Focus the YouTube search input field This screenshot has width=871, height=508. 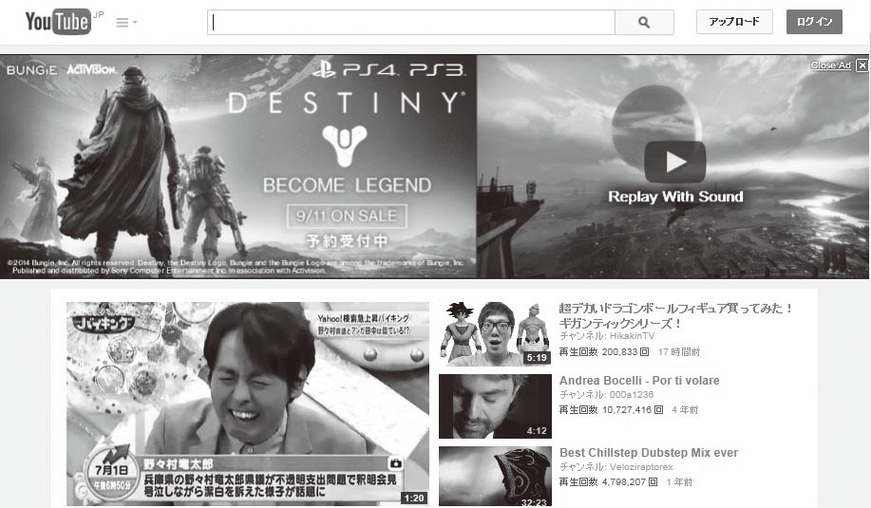[411, 22]
